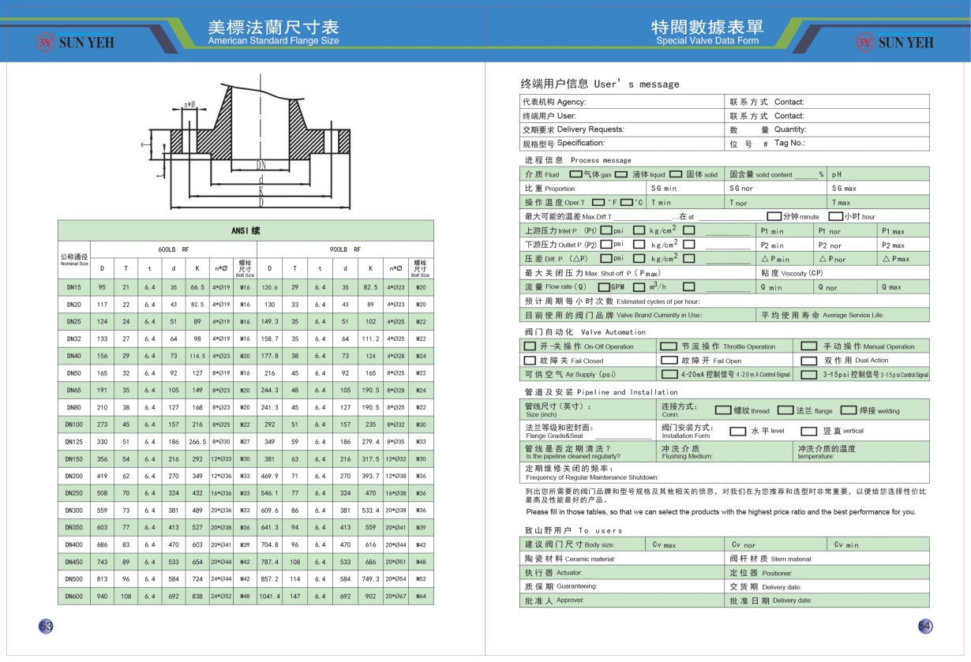Tick the vertical installation checkbox
Image resolution: width=971 pixels, height=662 pixels.
click(808, 431)
